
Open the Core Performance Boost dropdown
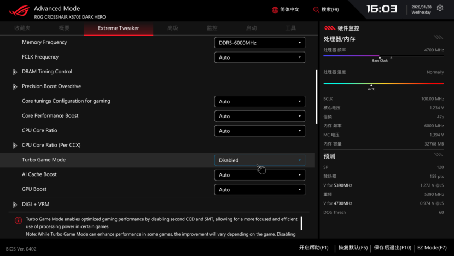(259, 116)
